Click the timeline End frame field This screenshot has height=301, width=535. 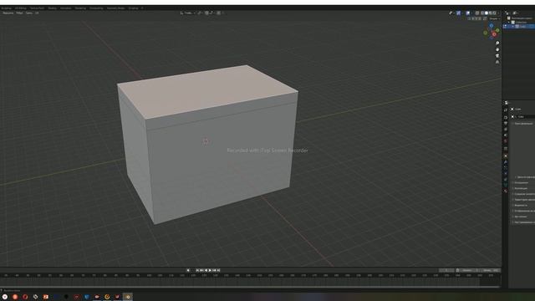pos(491,270)
